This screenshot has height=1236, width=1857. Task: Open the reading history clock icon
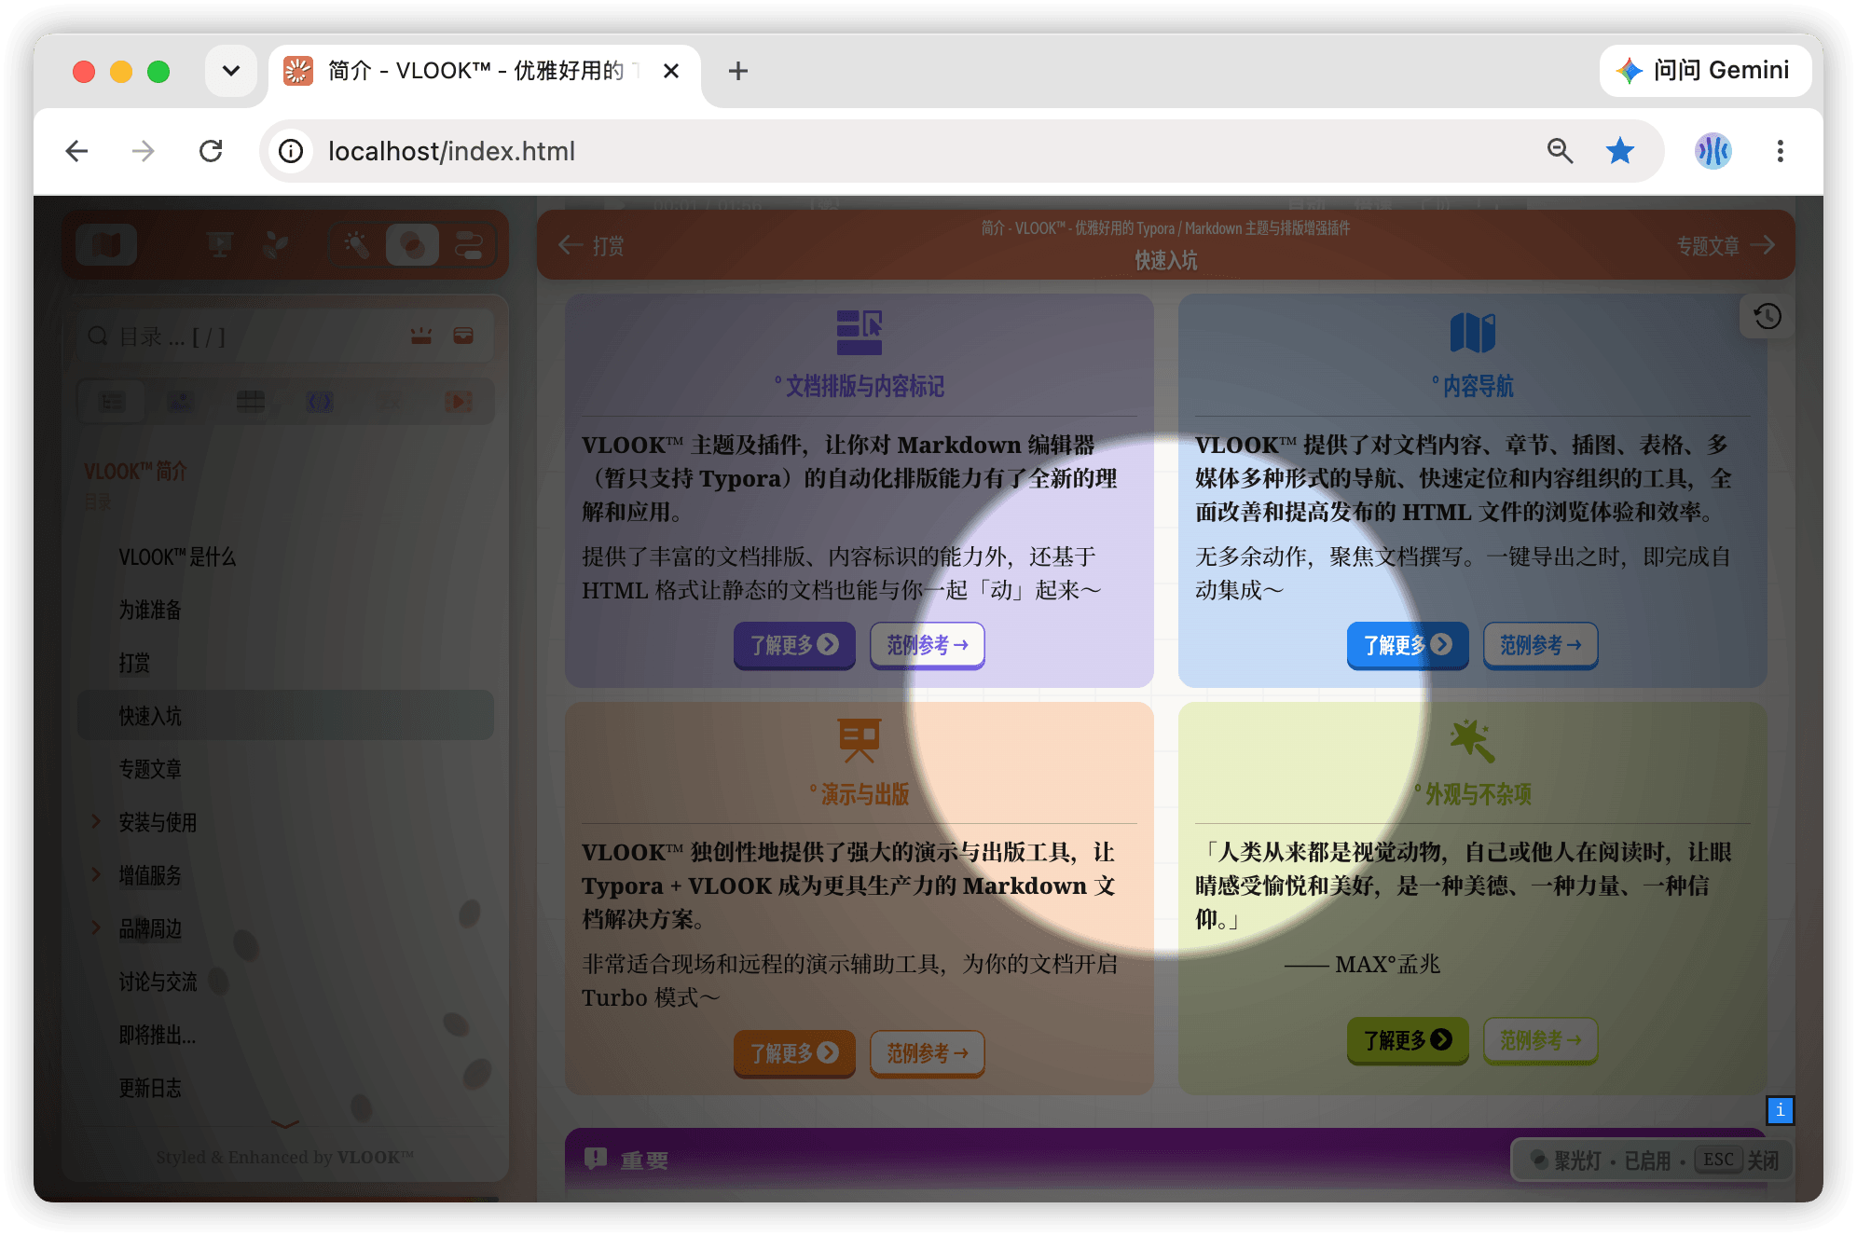point(1768,317)
